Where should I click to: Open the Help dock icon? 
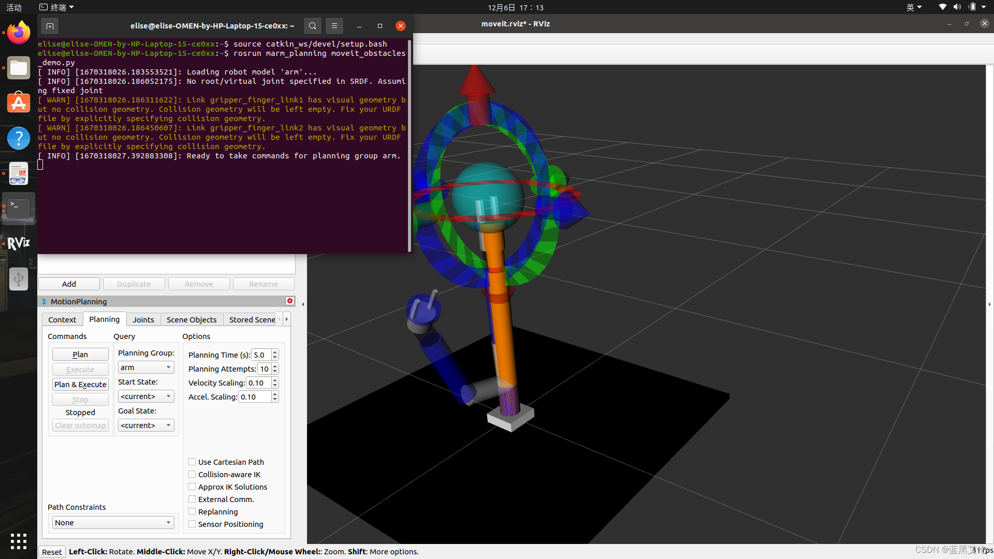point(19,138)
